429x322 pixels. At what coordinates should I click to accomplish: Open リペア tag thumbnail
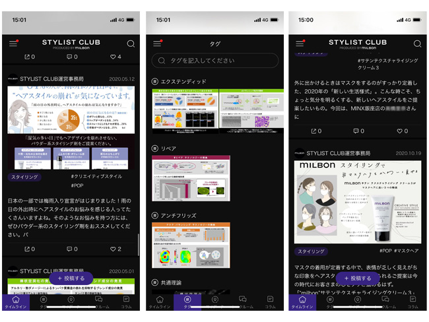point(191,178)
